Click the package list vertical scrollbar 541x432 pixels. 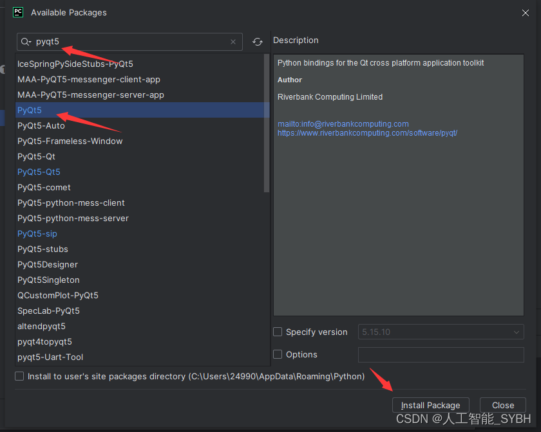(x=267, y=123)
